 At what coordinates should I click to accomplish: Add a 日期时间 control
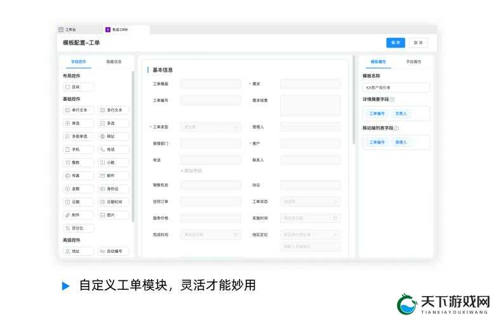click(x=114, y=202)
